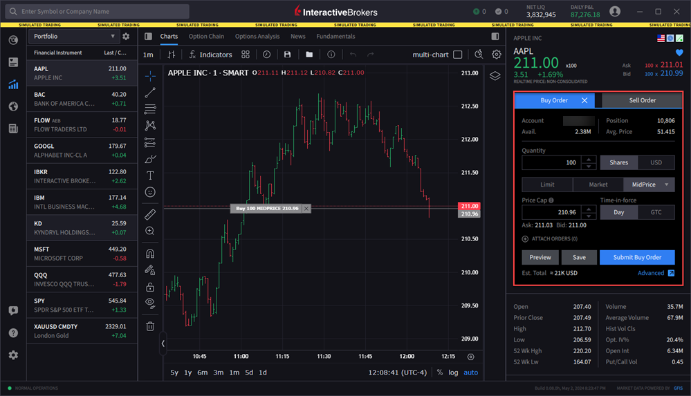The height and width of the screenshot is (396, 691).
Task: Open the emoji sticker tool
Action: (150, 192)
